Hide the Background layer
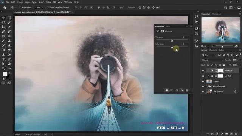242x136 pixels. coord(203,91)
